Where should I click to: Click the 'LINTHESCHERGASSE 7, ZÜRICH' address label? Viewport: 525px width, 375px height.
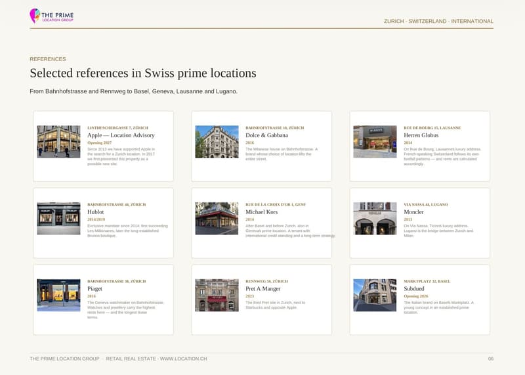(117, 127)
